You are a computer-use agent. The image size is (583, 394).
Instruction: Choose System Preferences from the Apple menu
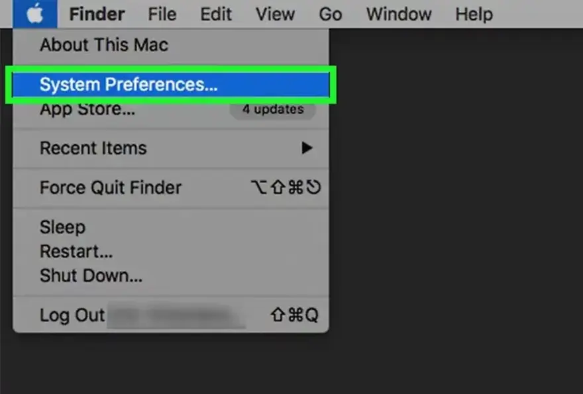[x=129, y=84]
